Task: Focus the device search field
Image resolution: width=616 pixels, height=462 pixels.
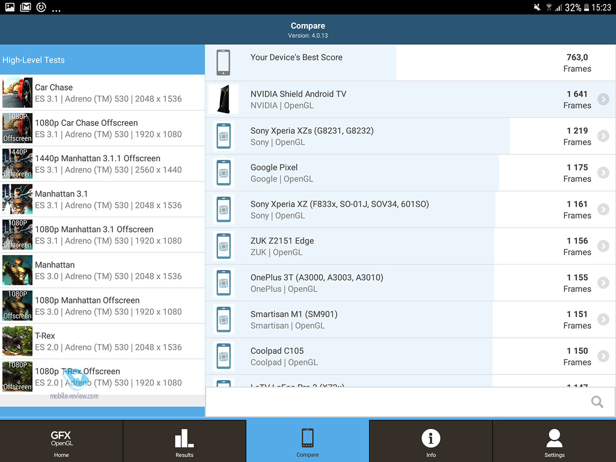Action: (x=411, y=402)
